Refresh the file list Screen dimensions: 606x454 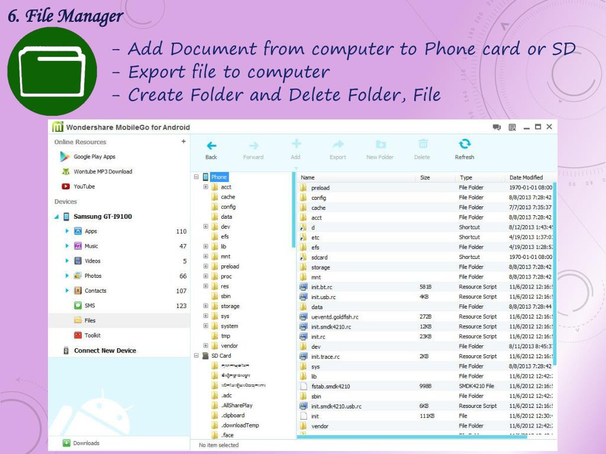(465, 150)
